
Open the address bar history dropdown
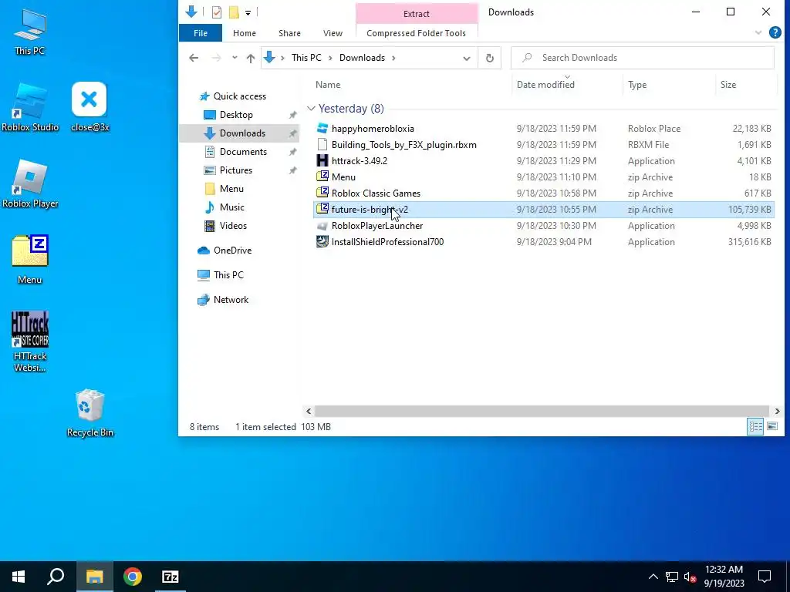point(467,58)
